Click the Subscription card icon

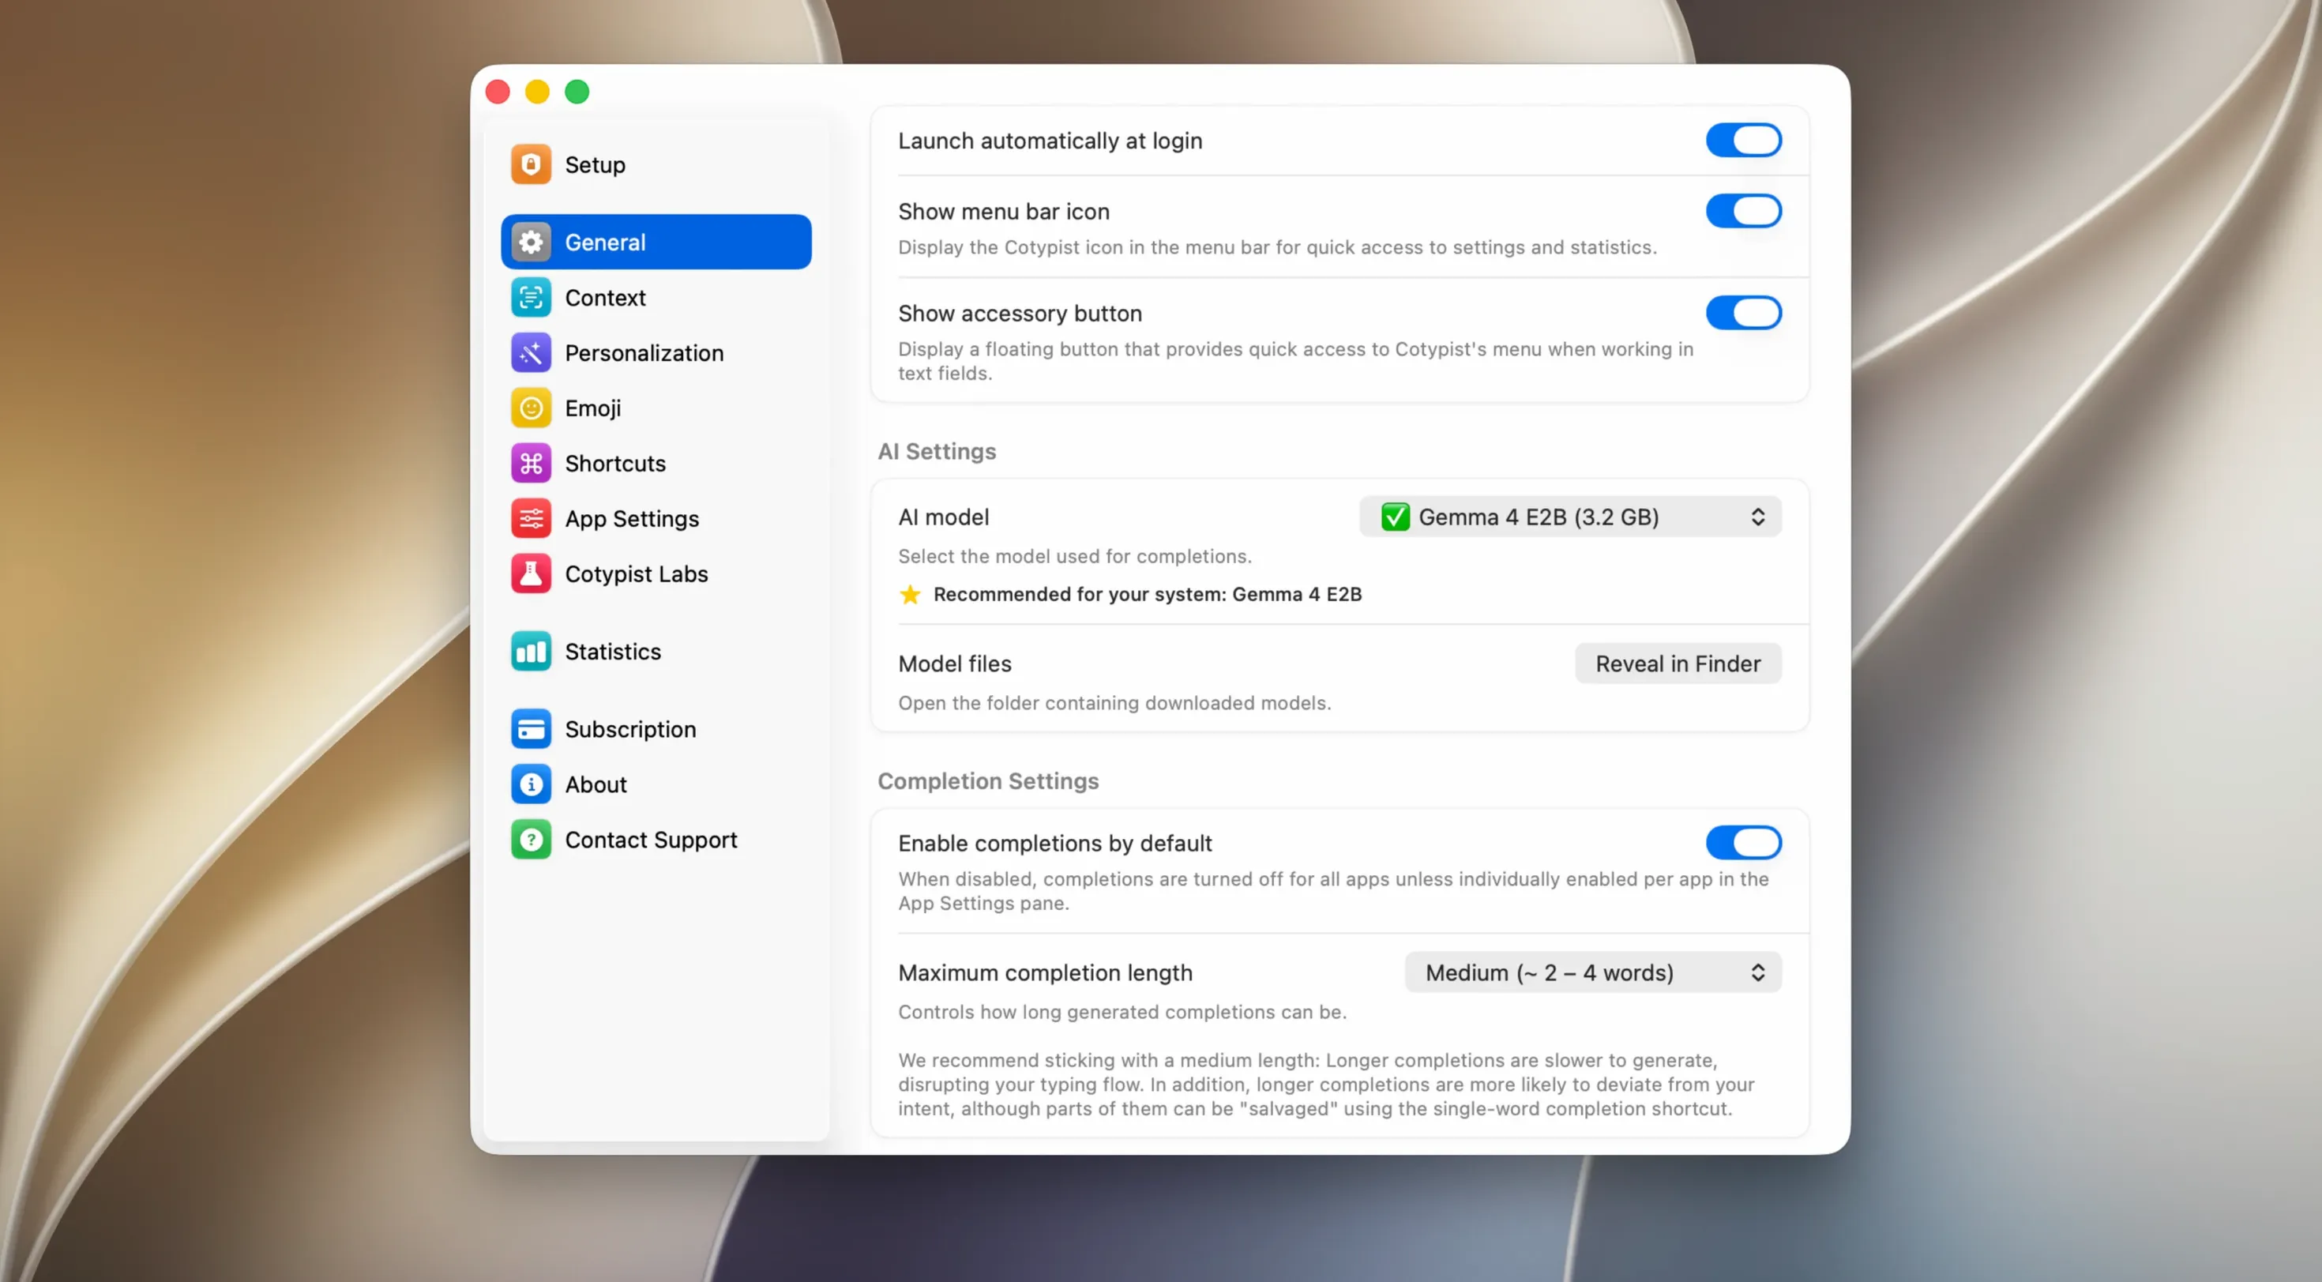[531, 729]
